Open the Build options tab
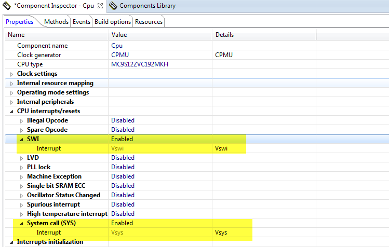The height and width of the screenshot is (247, 389). click(113, 22)
